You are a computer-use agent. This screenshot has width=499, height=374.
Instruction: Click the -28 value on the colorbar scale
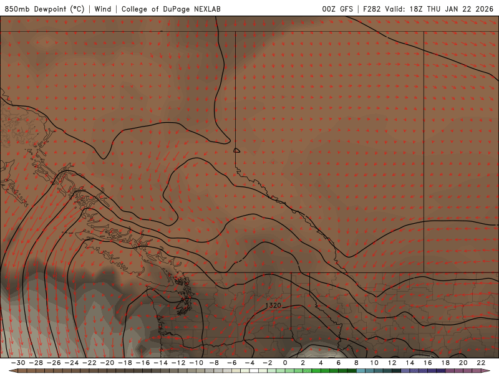pos(36,363)
